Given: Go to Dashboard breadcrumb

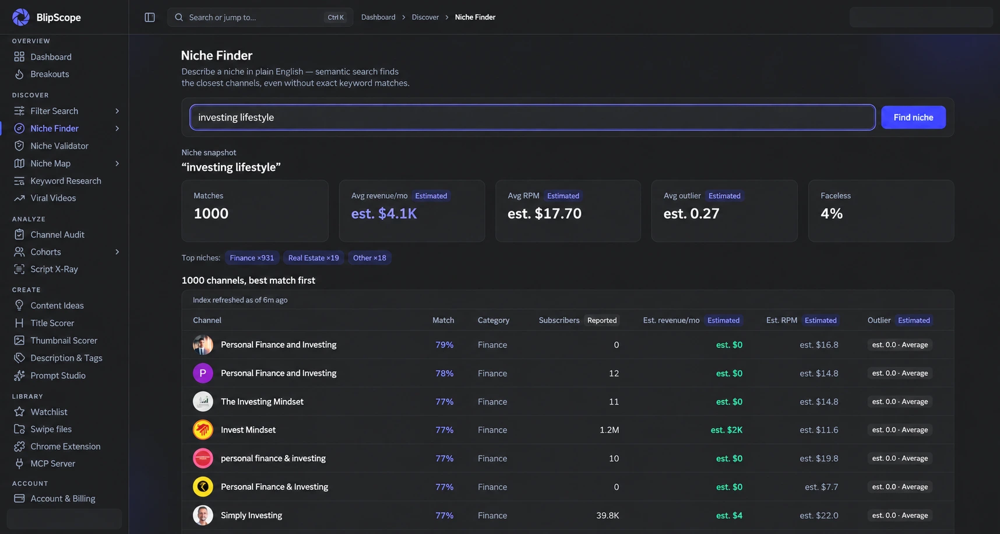Looking at the screenshot, I should pos(378,17).
